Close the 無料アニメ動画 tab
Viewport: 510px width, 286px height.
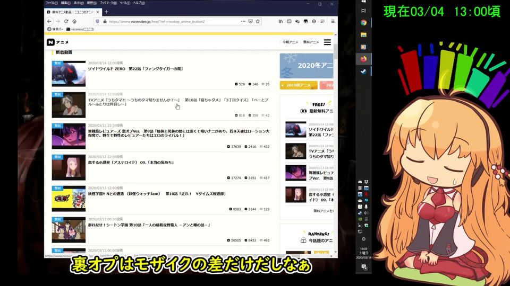[x=98, y=12]
